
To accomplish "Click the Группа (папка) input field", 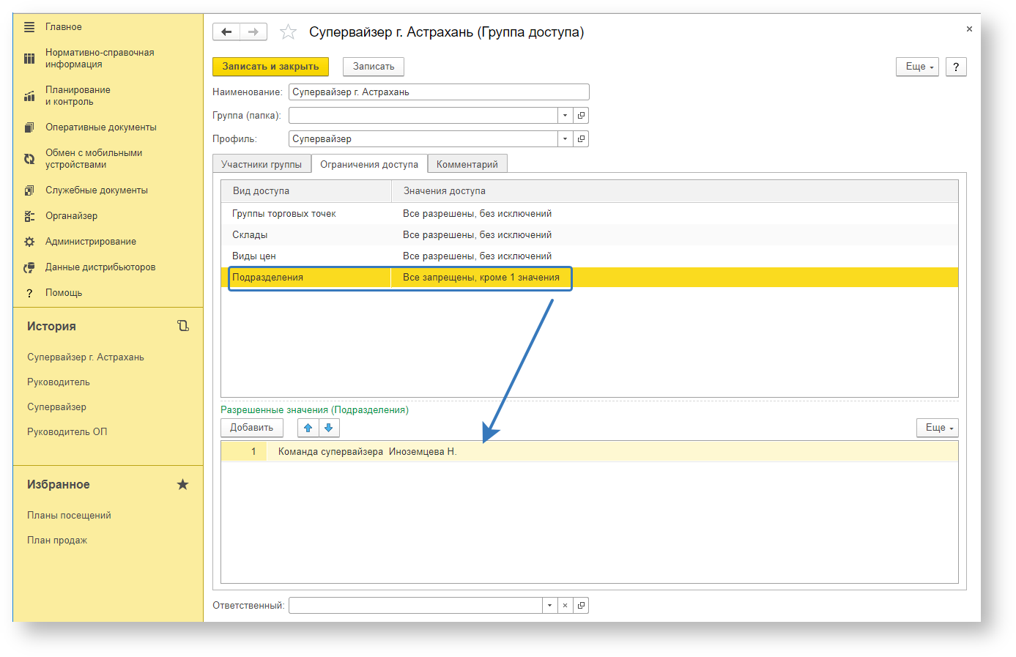I will (423, 116).
